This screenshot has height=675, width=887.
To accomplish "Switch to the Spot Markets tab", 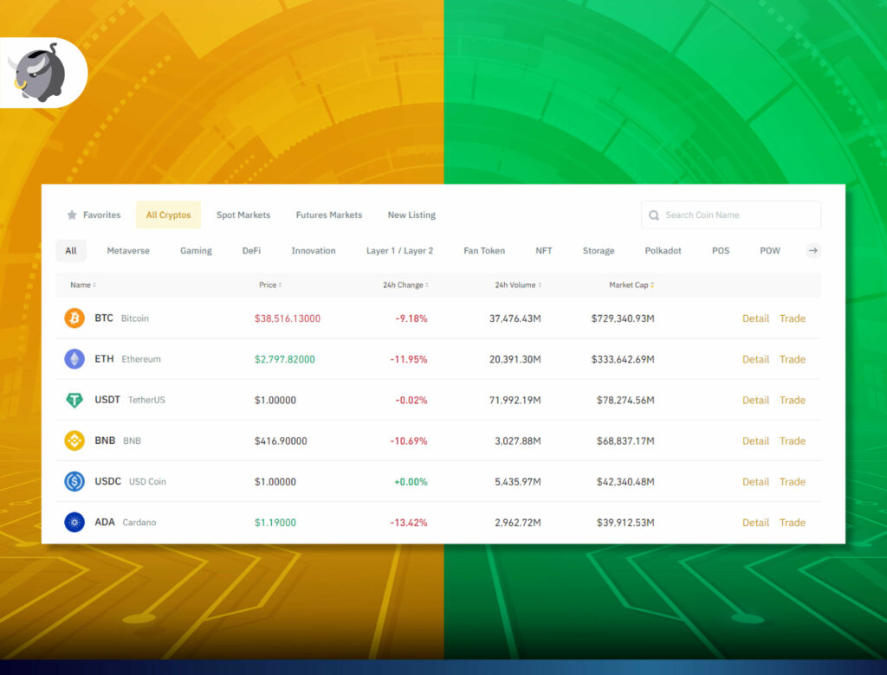I will coord(243,215).
